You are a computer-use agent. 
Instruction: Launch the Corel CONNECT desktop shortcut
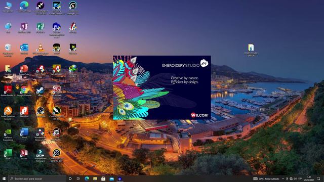click(x=40, y=8)
